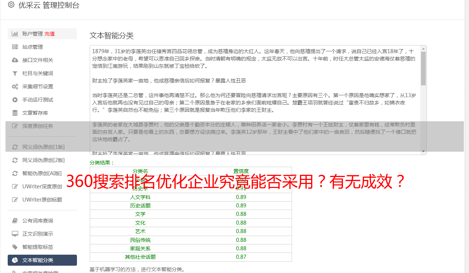The width and height of the screenshot is (469, 273).
Task: Click the 人文学科 category cell
Action: click(x=140, y=197)
